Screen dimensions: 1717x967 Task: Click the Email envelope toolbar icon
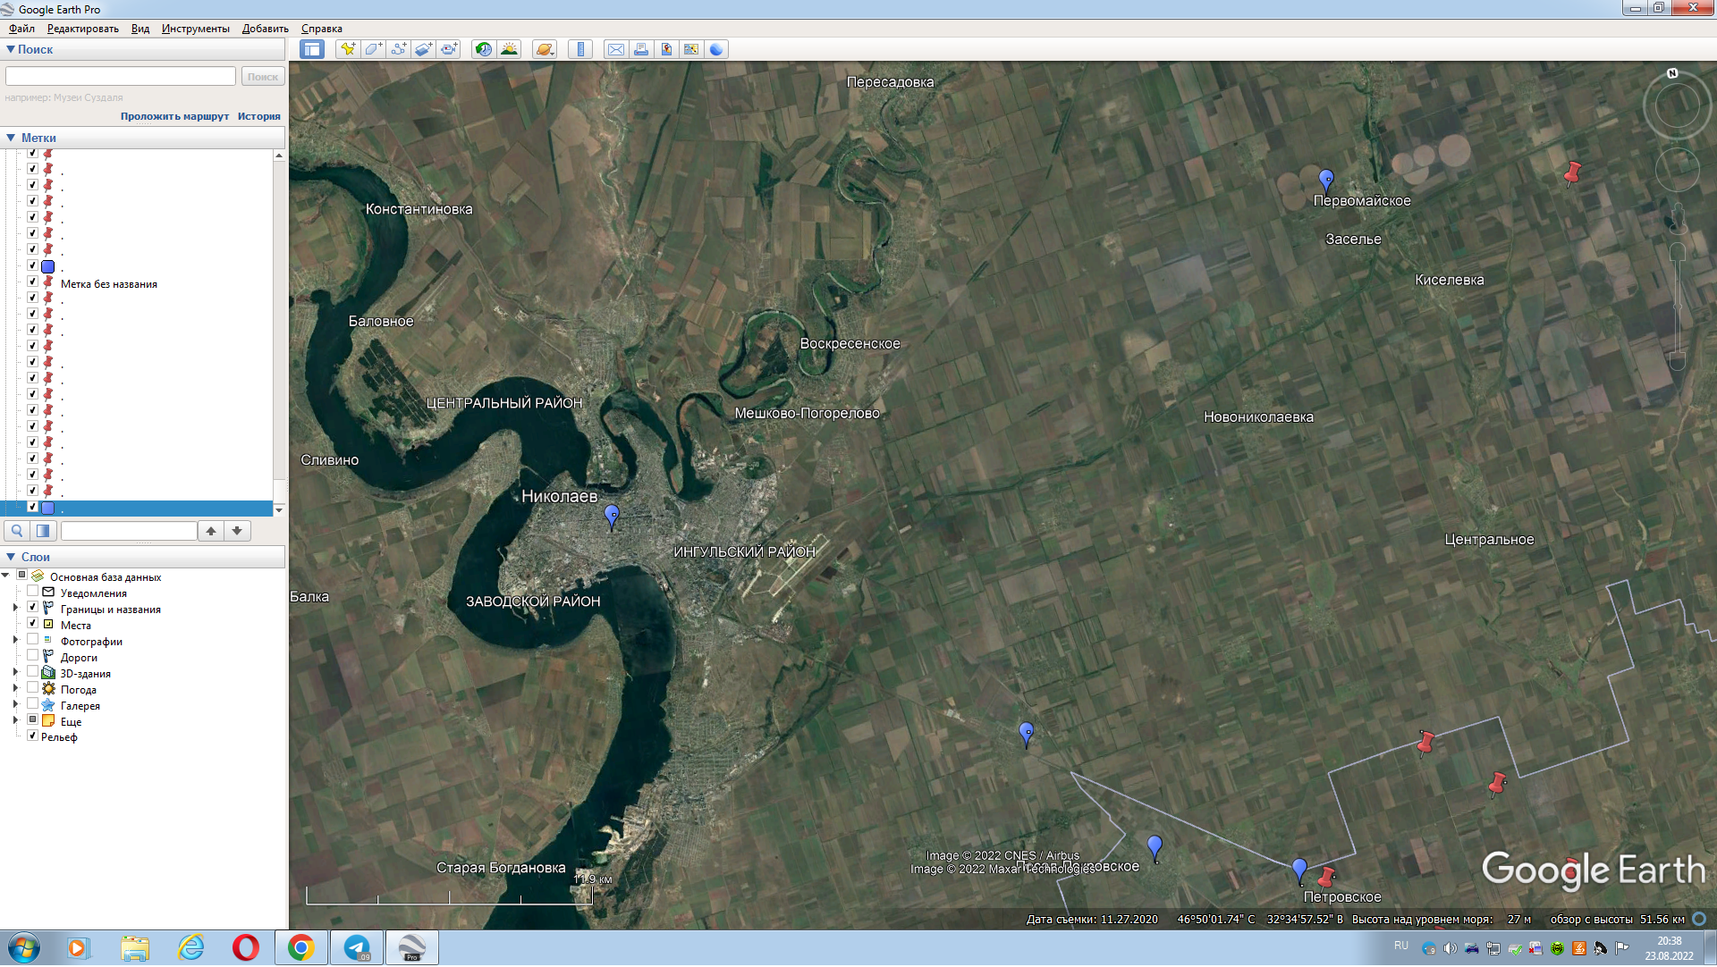pyautogui.click(x=616, y=50)
